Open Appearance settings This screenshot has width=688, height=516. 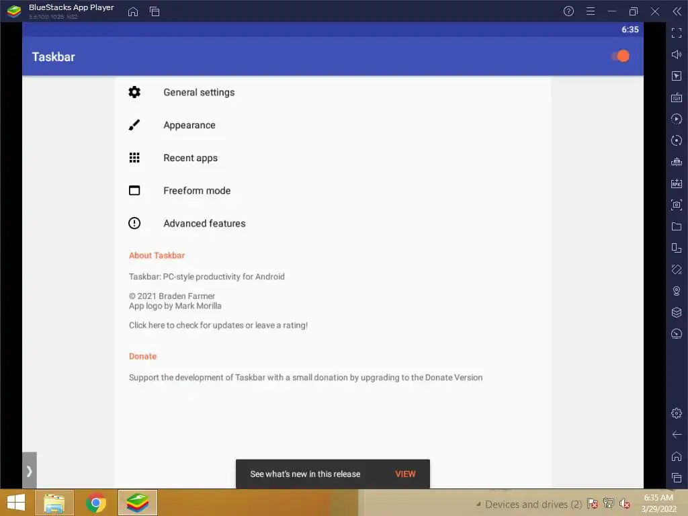click(333, 125)
